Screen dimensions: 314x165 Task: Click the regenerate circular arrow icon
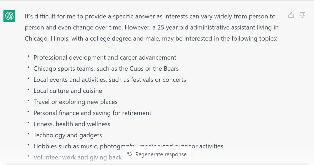(130, 154)
